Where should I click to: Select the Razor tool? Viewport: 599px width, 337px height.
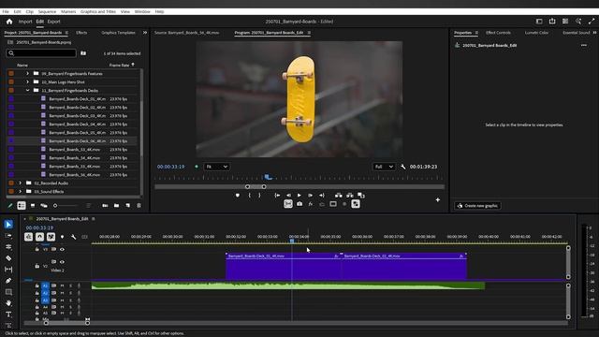pyautogui.click(x=8, y=258)
